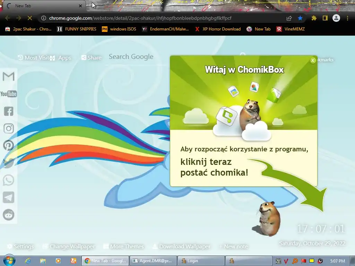Open FUNNY SNIPPIES bookmark
Screen dimensions: 355x266
[77, 29]
